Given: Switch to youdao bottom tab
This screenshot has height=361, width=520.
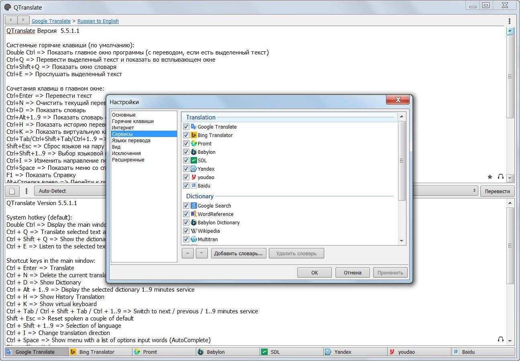Looking at the screenshot, I should [419, 352].
